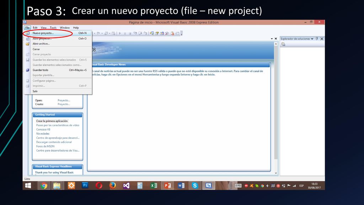The width and height of the screenshot is (364, 205).
Task: Close the Solution Explorer panel
Action: (x=322, y=39)
